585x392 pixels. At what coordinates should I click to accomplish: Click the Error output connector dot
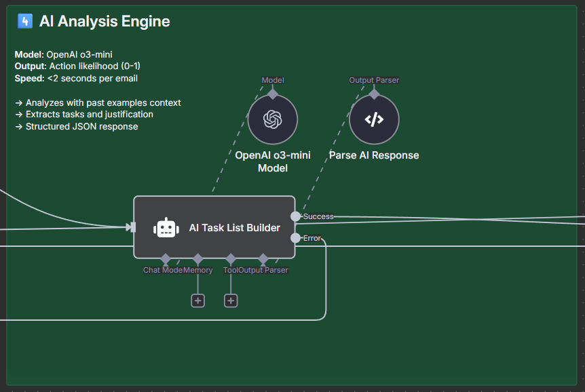[295, 238]
